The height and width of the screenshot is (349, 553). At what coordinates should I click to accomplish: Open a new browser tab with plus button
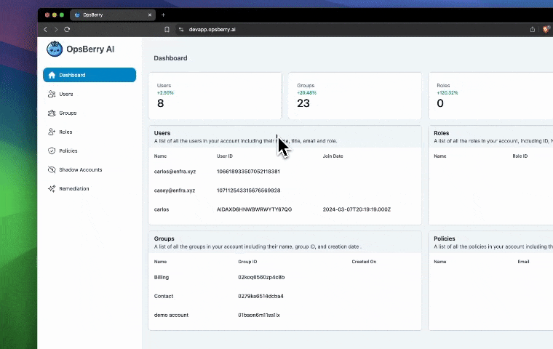point(163,15)
